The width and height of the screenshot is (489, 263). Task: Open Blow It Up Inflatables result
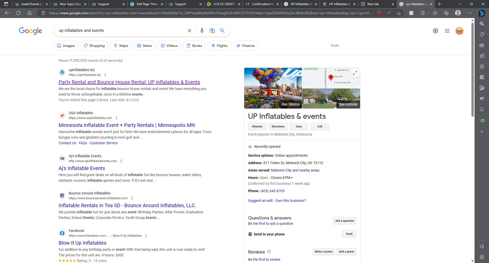[x=83, y=243]
